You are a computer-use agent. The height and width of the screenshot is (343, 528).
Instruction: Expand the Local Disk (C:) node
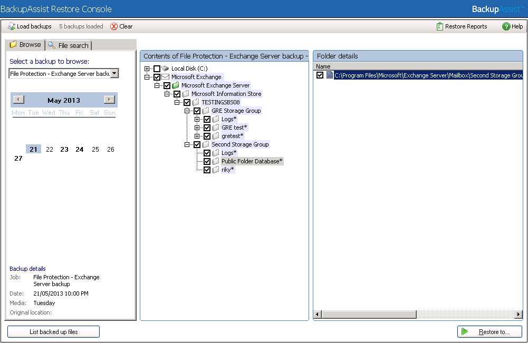(147, 68)
